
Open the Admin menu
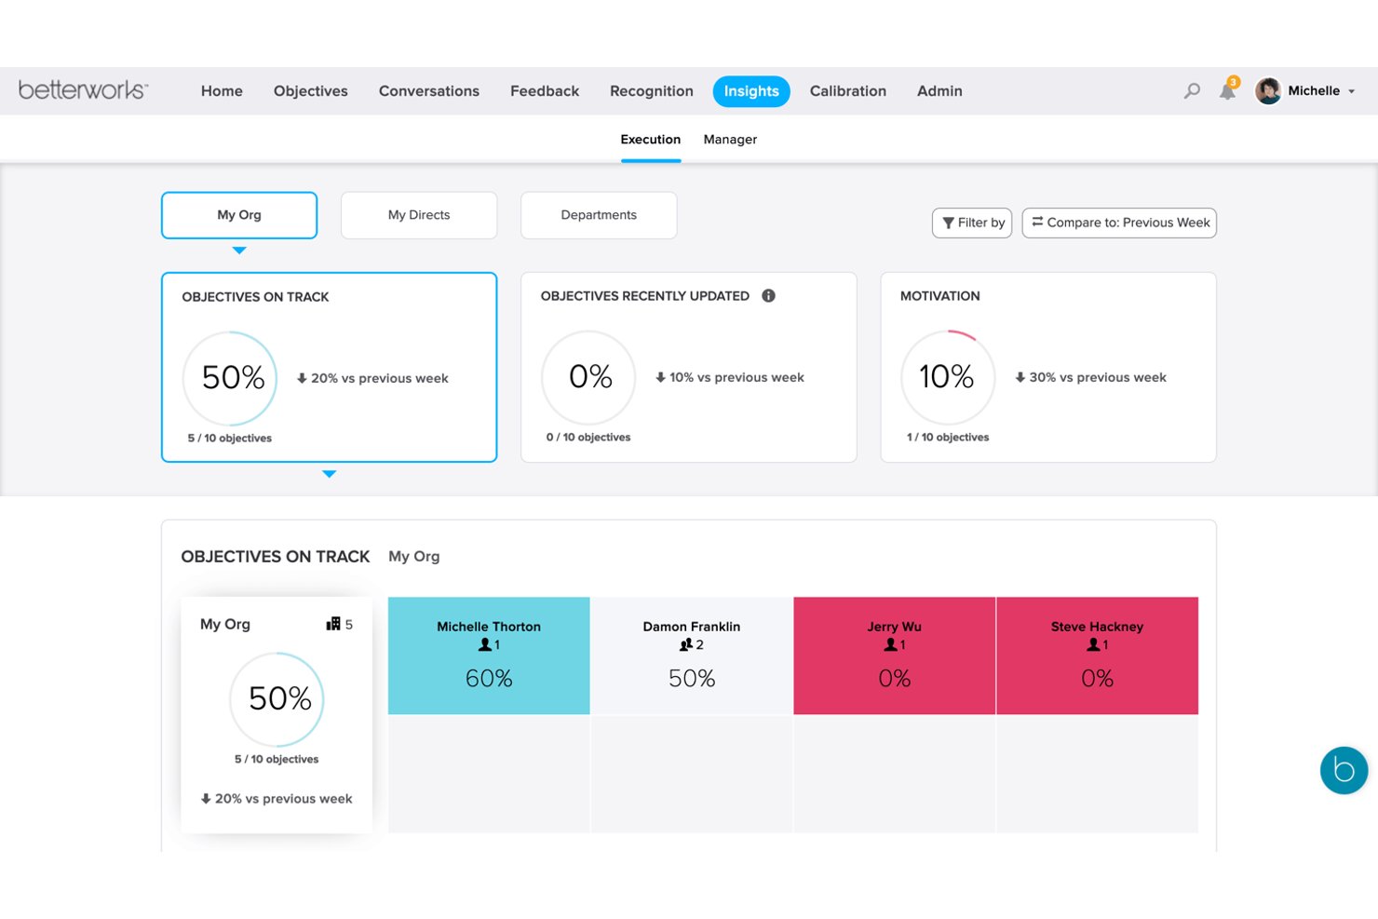click(x=939, y=91)
